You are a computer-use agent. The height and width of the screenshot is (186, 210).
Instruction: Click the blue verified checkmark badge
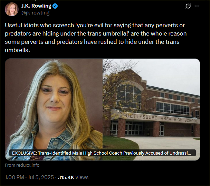pos(55,6)
